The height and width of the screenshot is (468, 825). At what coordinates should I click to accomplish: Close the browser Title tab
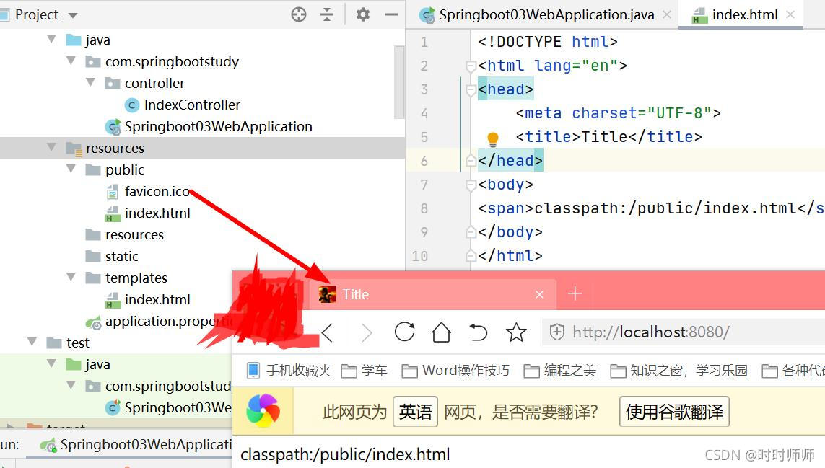(x=539, y=294)
